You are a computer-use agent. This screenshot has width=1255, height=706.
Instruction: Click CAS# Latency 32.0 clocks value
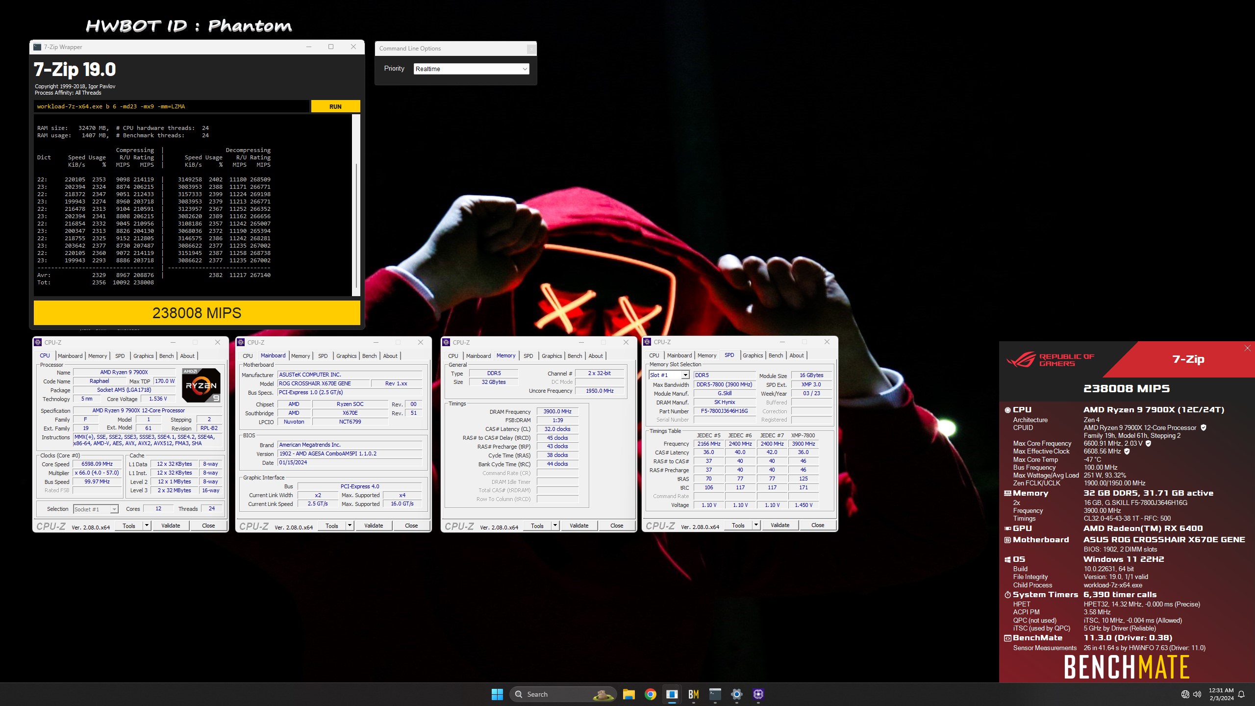(557, 429)
